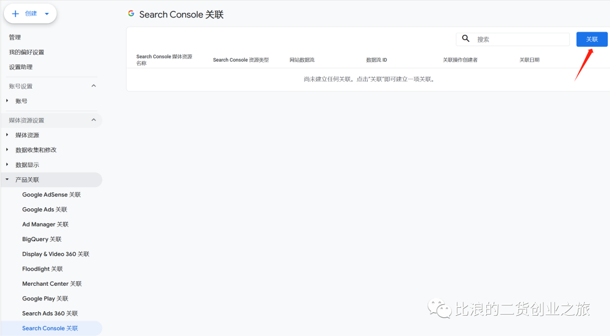
Task: Open Google Play 关联
Action: (x=45, y=298)
